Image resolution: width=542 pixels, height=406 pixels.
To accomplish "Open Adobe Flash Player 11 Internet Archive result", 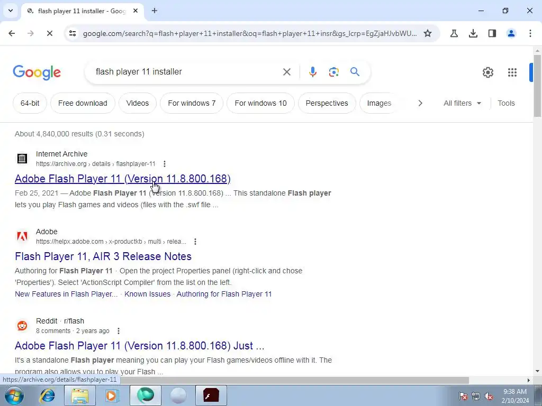I will [122, 179].
